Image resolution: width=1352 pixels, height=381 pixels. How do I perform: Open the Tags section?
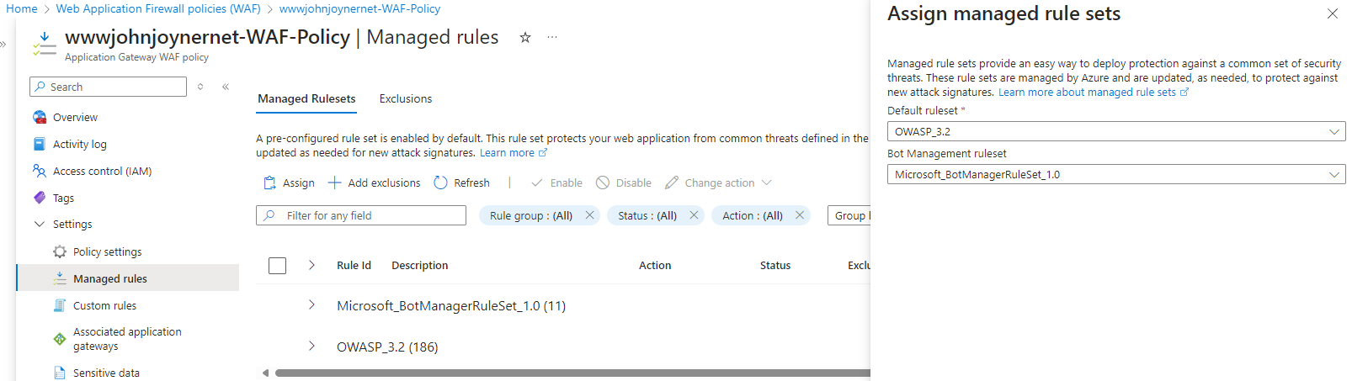tap(63, 198)
